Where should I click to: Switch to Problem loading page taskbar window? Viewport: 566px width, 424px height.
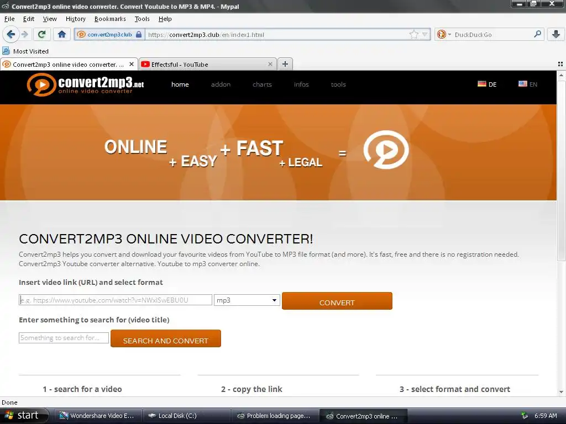pos(275,416)
